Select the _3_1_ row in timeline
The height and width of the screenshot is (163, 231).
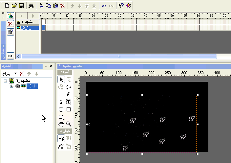point(28,28)
